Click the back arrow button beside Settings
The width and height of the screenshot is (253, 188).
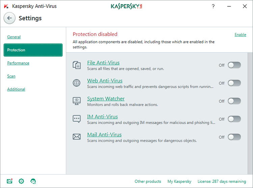9,18
